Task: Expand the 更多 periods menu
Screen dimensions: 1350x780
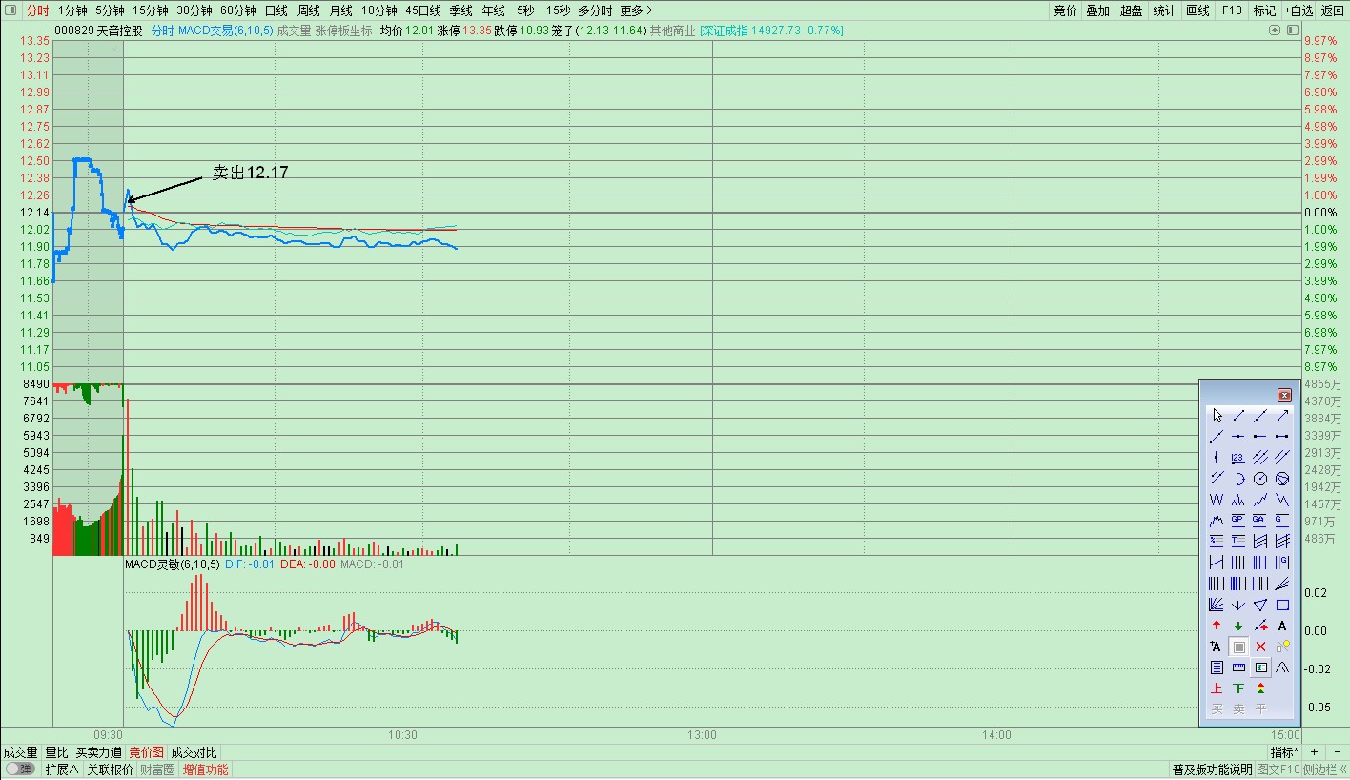Action: 636,10
